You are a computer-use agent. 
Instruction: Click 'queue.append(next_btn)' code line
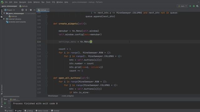(100, 16)
